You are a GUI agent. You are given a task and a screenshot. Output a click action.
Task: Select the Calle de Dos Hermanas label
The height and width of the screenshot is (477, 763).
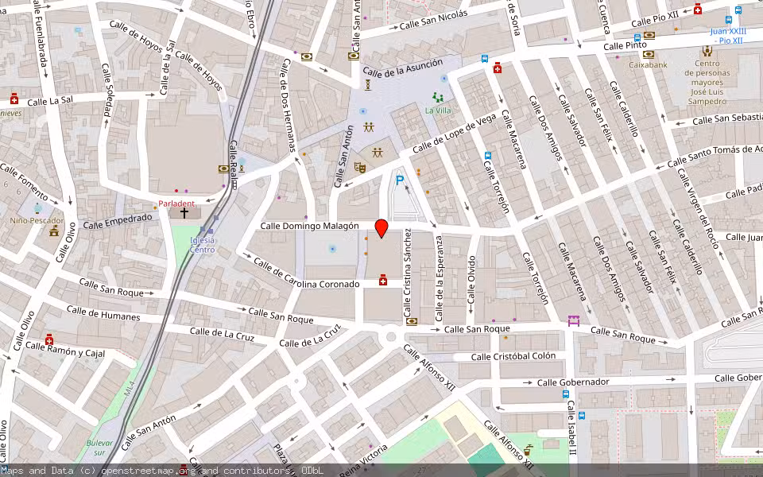[287, 105]
